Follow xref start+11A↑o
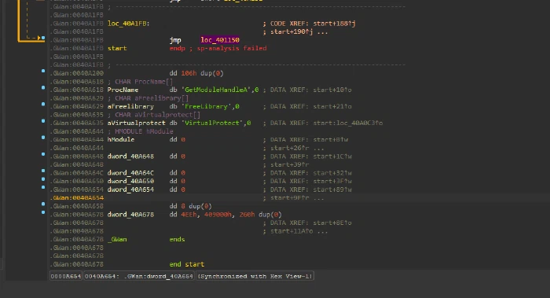The height and width of the screenshot is (298, 550). coord(291,231)
